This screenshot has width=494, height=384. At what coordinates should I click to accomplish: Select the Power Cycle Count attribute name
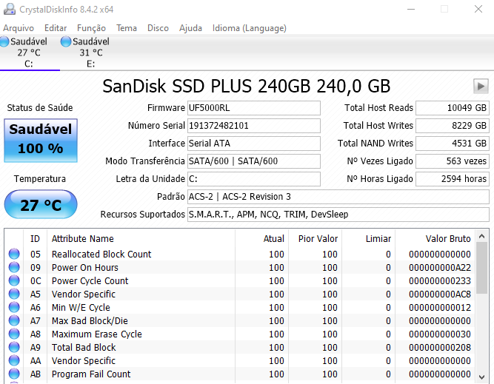[x=90, y=280]
